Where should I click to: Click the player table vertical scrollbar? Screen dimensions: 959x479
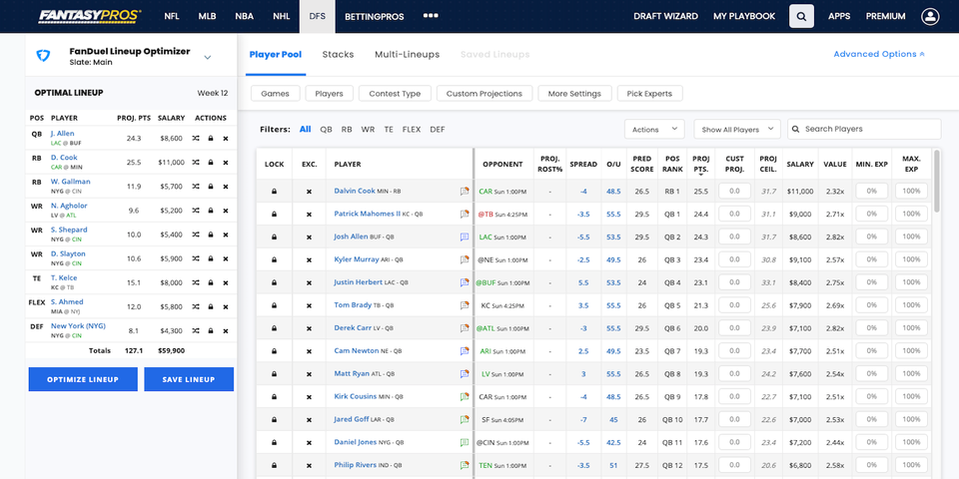point(937,182)
